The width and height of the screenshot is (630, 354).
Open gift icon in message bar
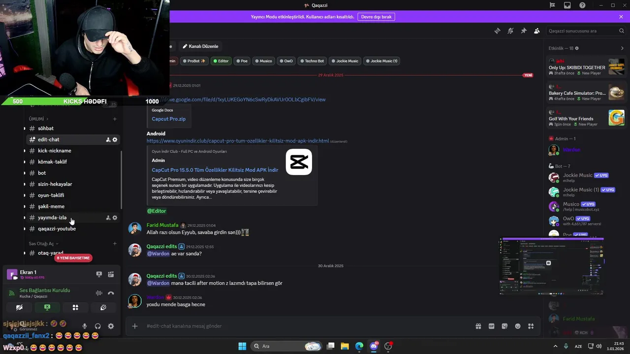478,326
